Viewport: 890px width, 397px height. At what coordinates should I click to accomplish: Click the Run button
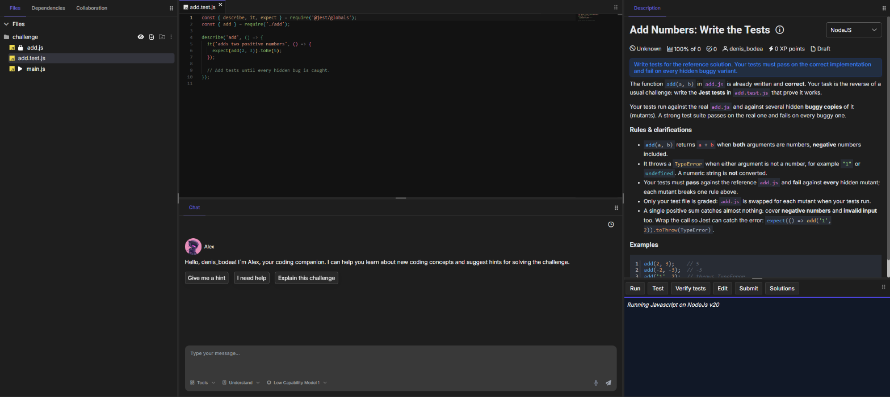(635, 288)
